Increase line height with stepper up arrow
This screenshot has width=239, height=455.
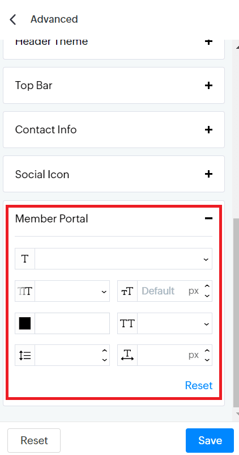click(x=105, y=351)
